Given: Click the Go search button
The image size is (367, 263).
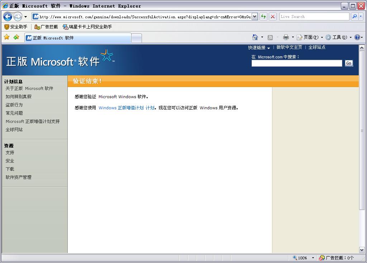Looking at the screenshot, I should [348, 63].
